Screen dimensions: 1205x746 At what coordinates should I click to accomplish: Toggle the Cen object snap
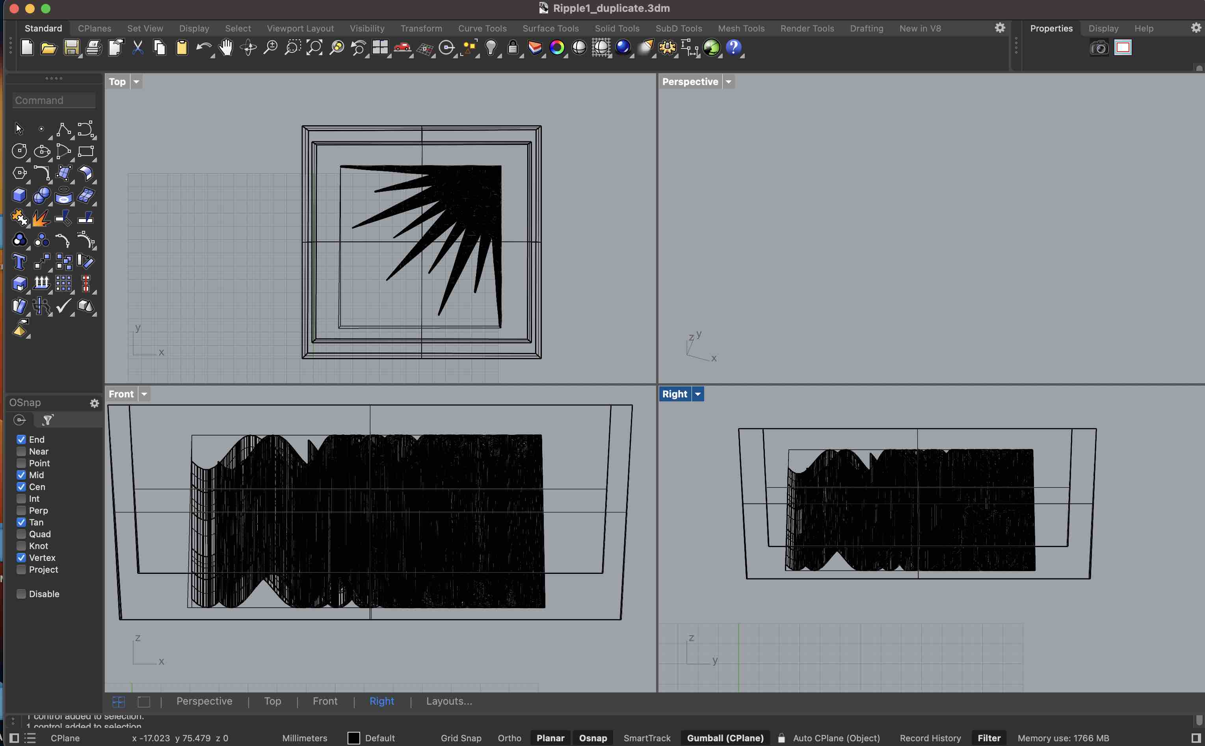[x=21, y=487]
